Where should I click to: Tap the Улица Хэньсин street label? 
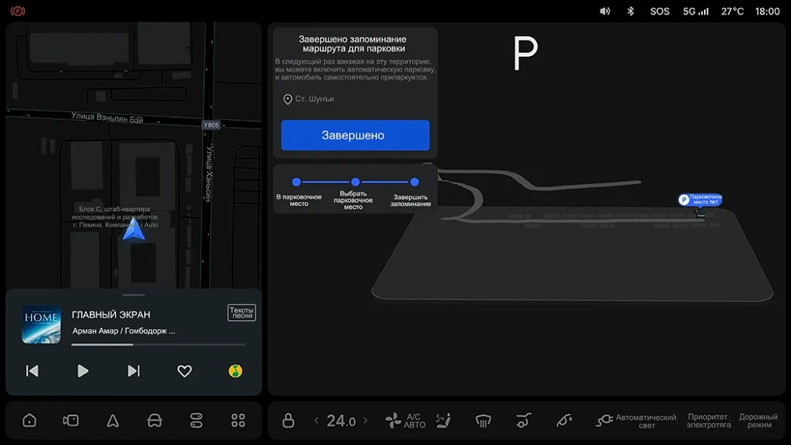click(209, 173)
